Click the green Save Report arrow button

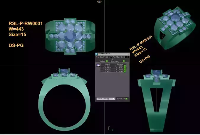pos(124,61)
